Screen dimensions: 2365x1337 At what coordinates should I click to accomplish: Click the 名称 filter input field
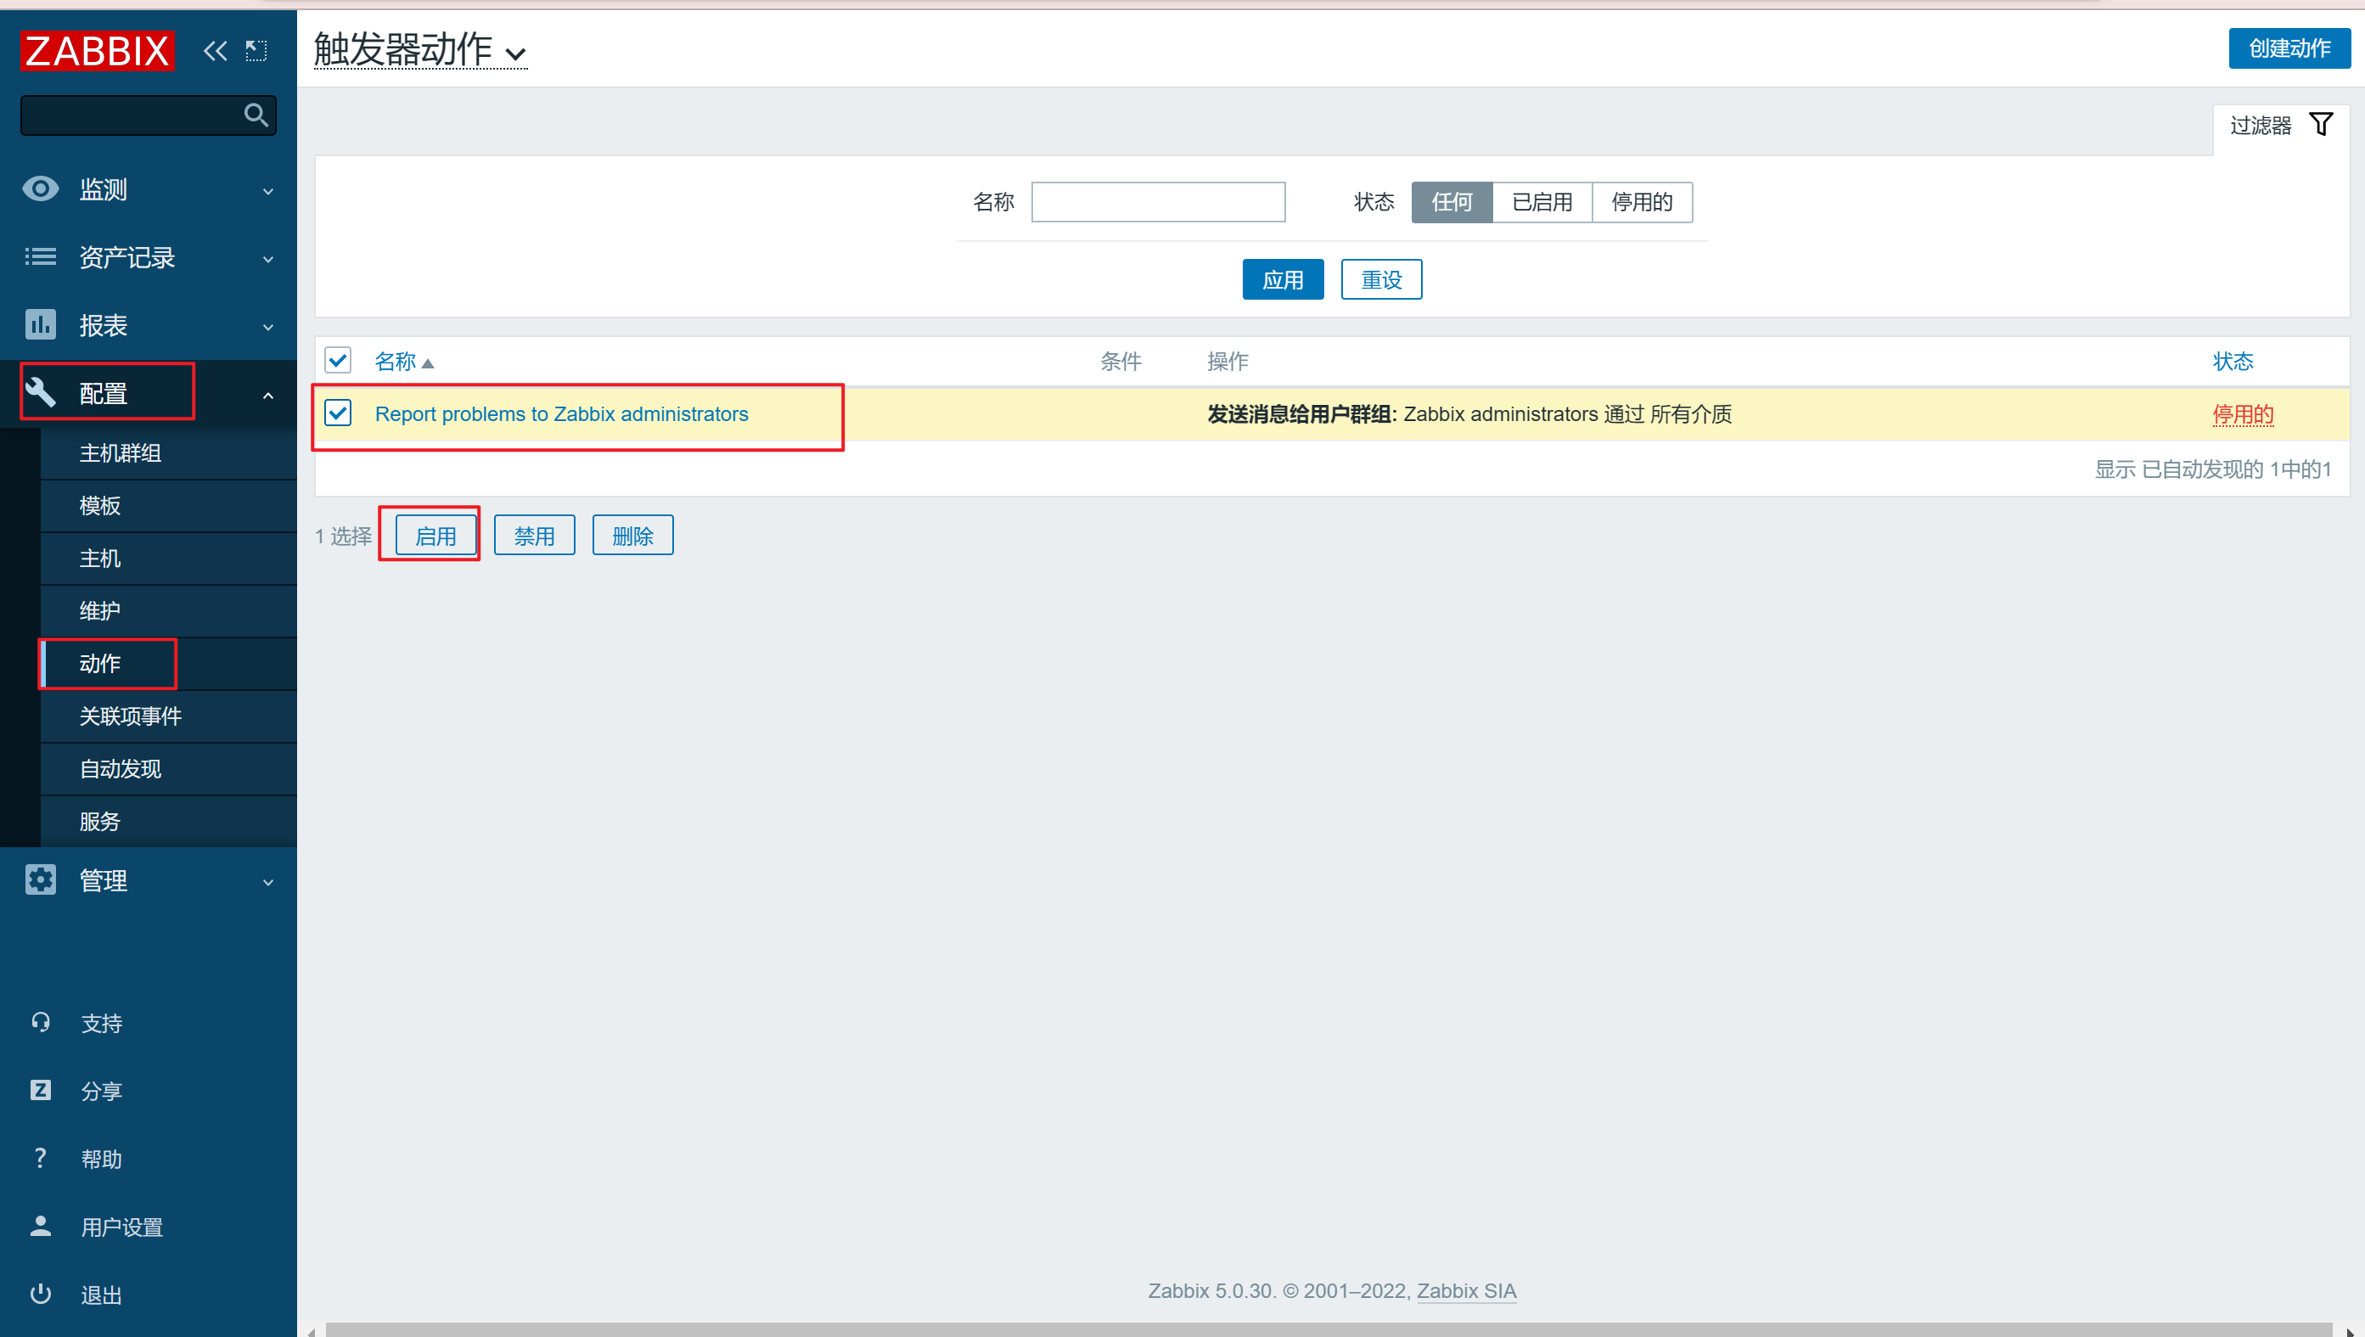point(1158,202)
